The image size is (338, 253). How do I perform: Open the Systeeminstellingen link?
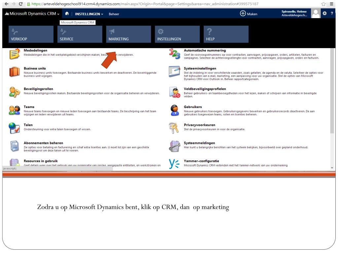[x=200, y=69]
